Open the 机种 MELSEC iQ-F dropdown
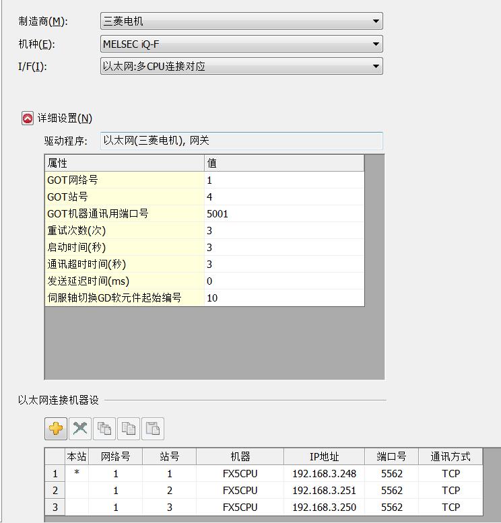 (241, 44)
